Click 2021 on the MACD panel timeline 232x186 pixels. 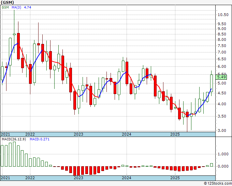(5, 178)
